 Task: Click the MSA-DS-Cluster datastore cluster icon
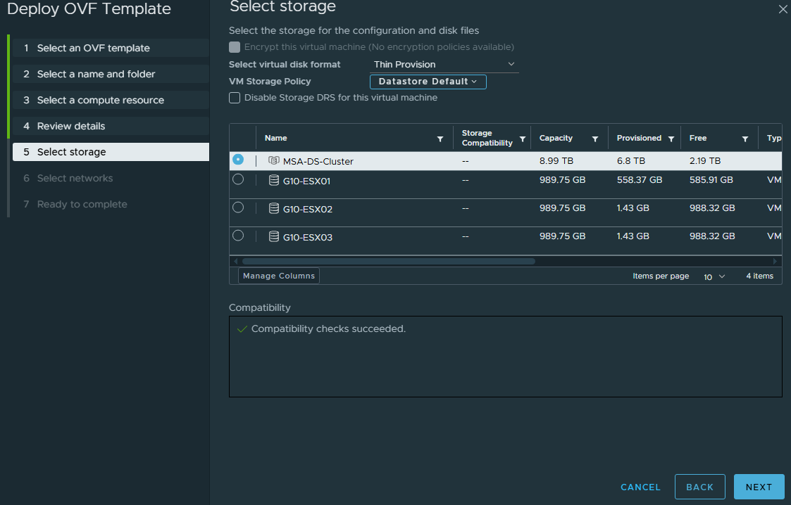pos(274,161)
